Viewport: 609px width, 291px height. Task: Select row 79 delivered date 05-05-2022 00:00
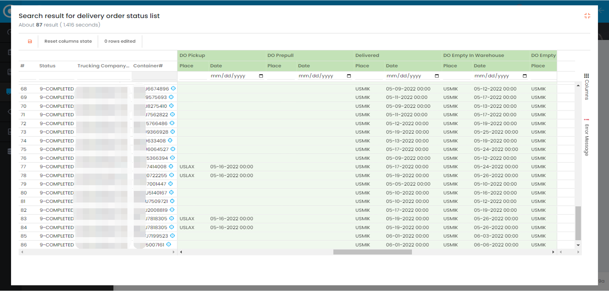click(x=408, y=184)
